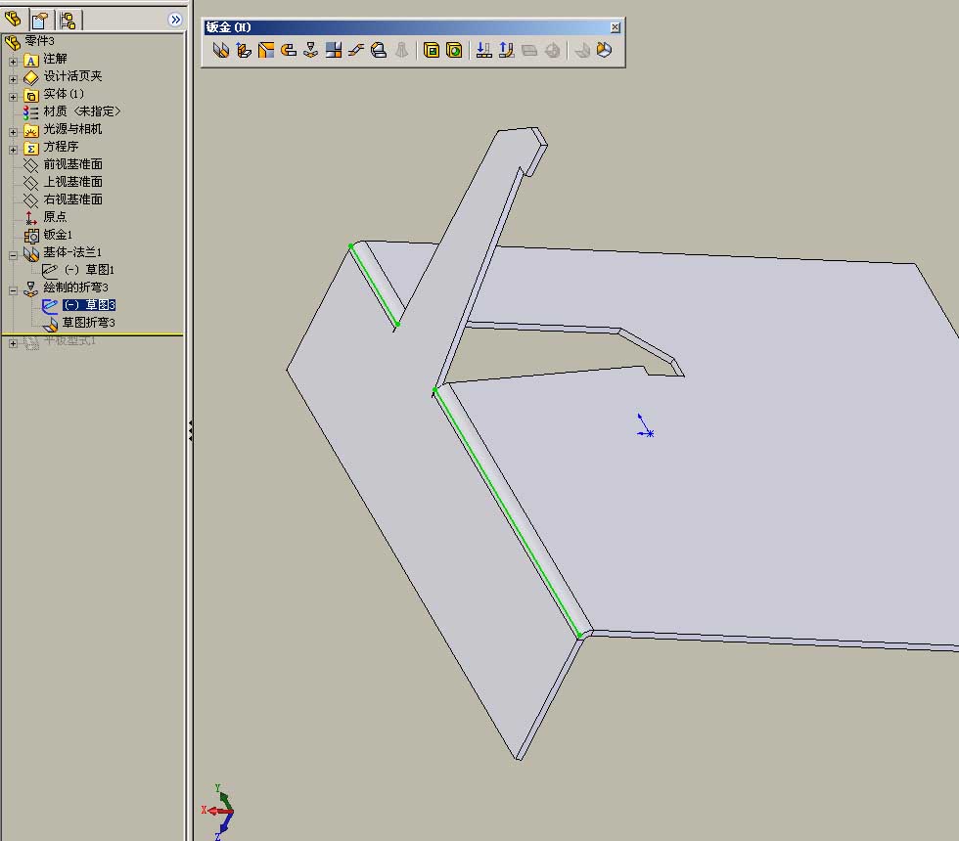Select the 零件3 root item
959x841 pixels.
[39, 41]
